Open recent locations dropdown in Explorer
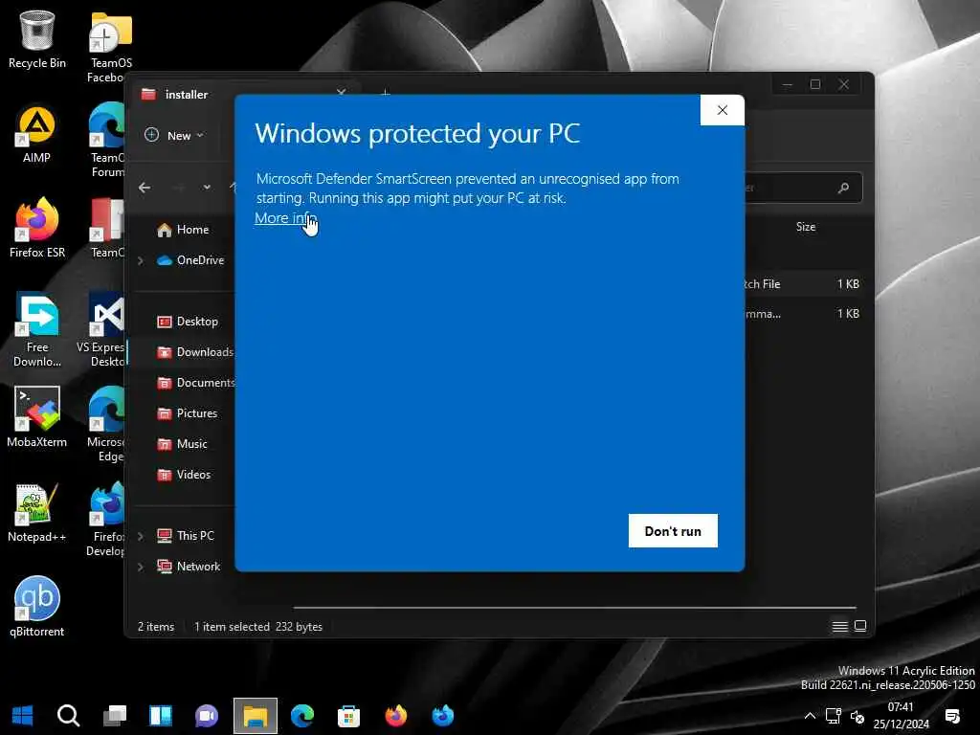 (x=207, y=188)
